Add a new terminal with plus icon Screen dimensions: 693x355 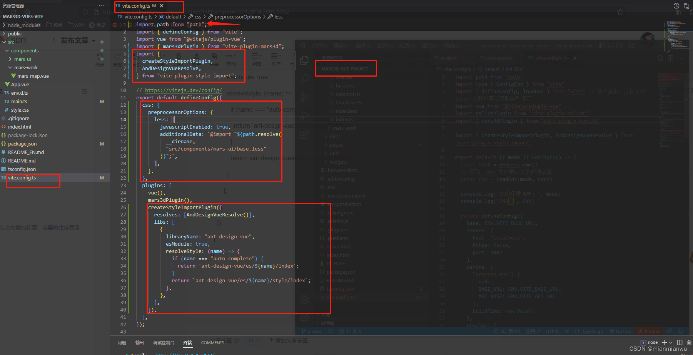pos(664,342)
